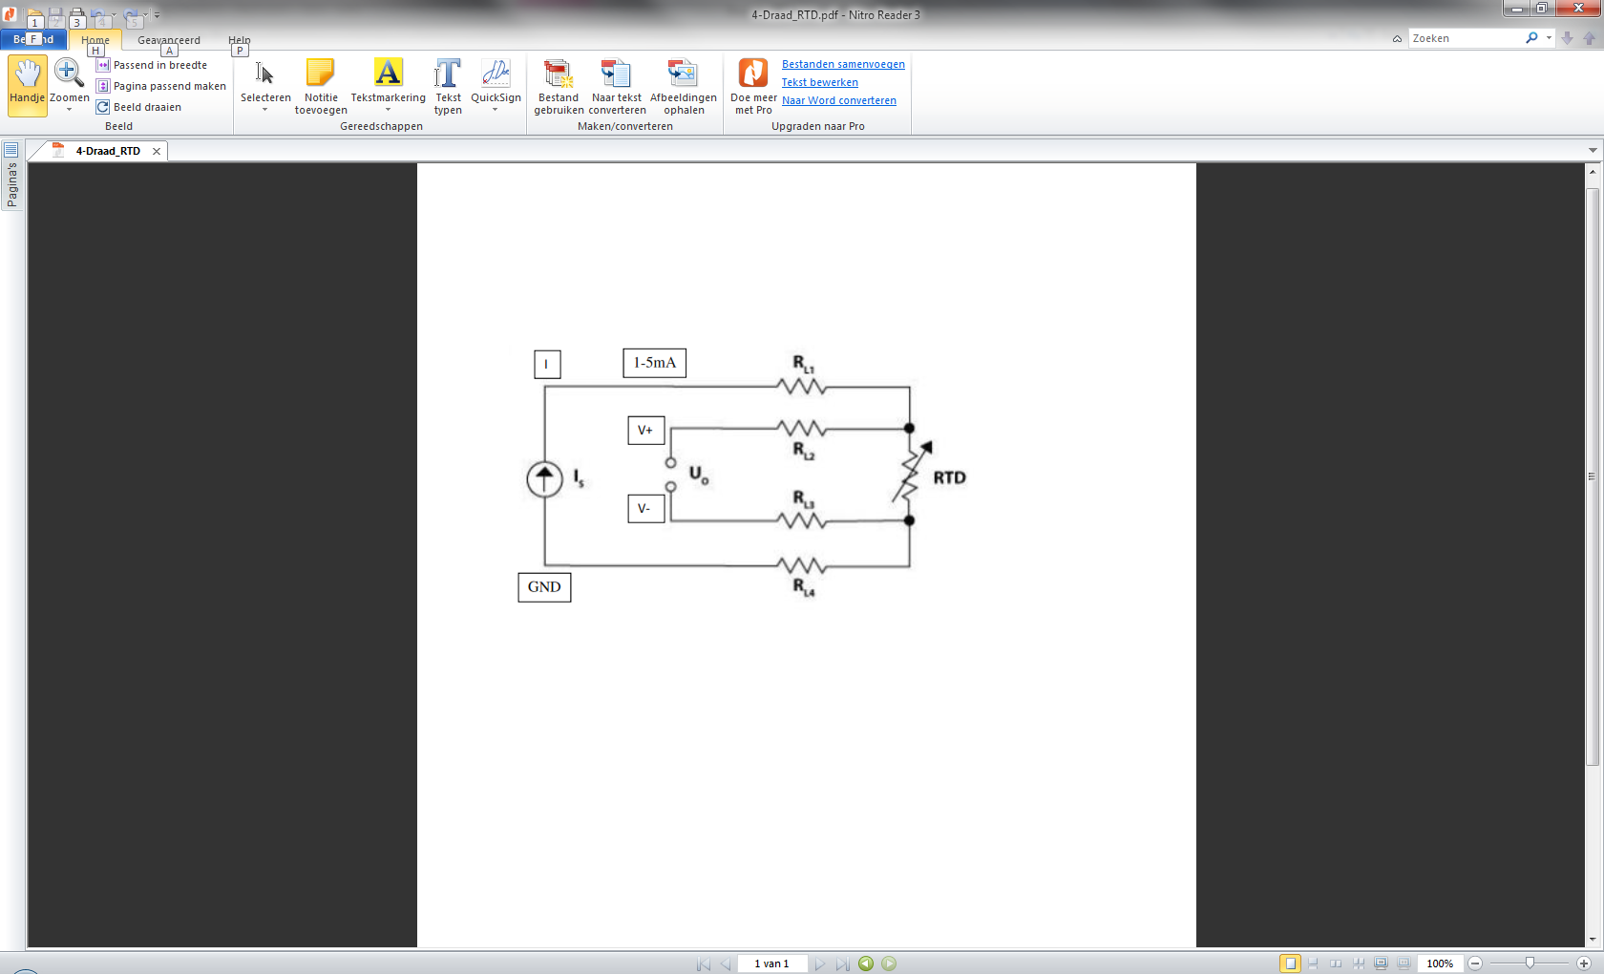Click Naar tekst converteren icon
The width and height of the screenshot is (1604, 974).
click(x=617, y=74)
